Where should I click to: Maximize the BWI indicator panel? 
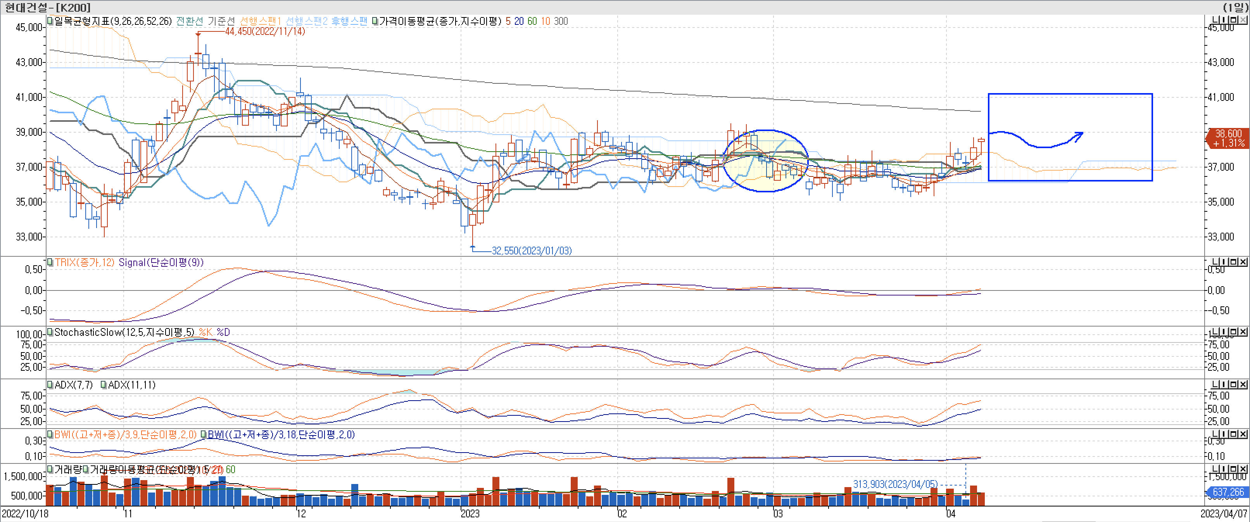[x=1233, y=434]
